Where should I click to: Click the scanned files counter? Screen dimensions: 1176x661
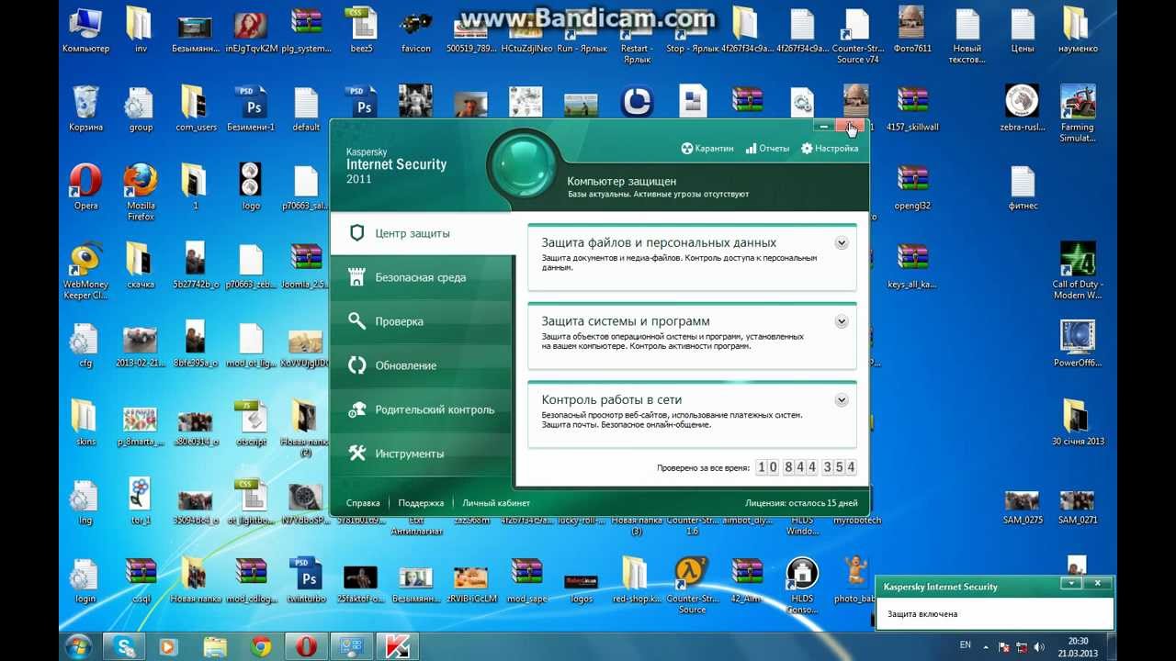[x=806, y=467]
